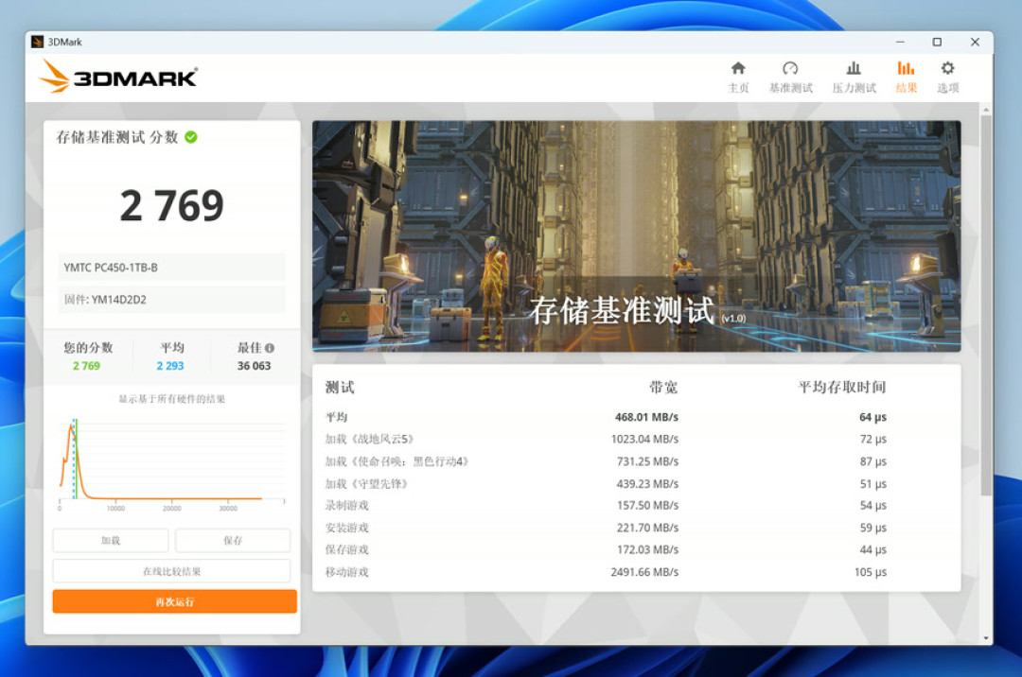Screen dimensions: 1022x677
Task: Click the 3DMark title bar app icon
Action: (x=37, y=42)
